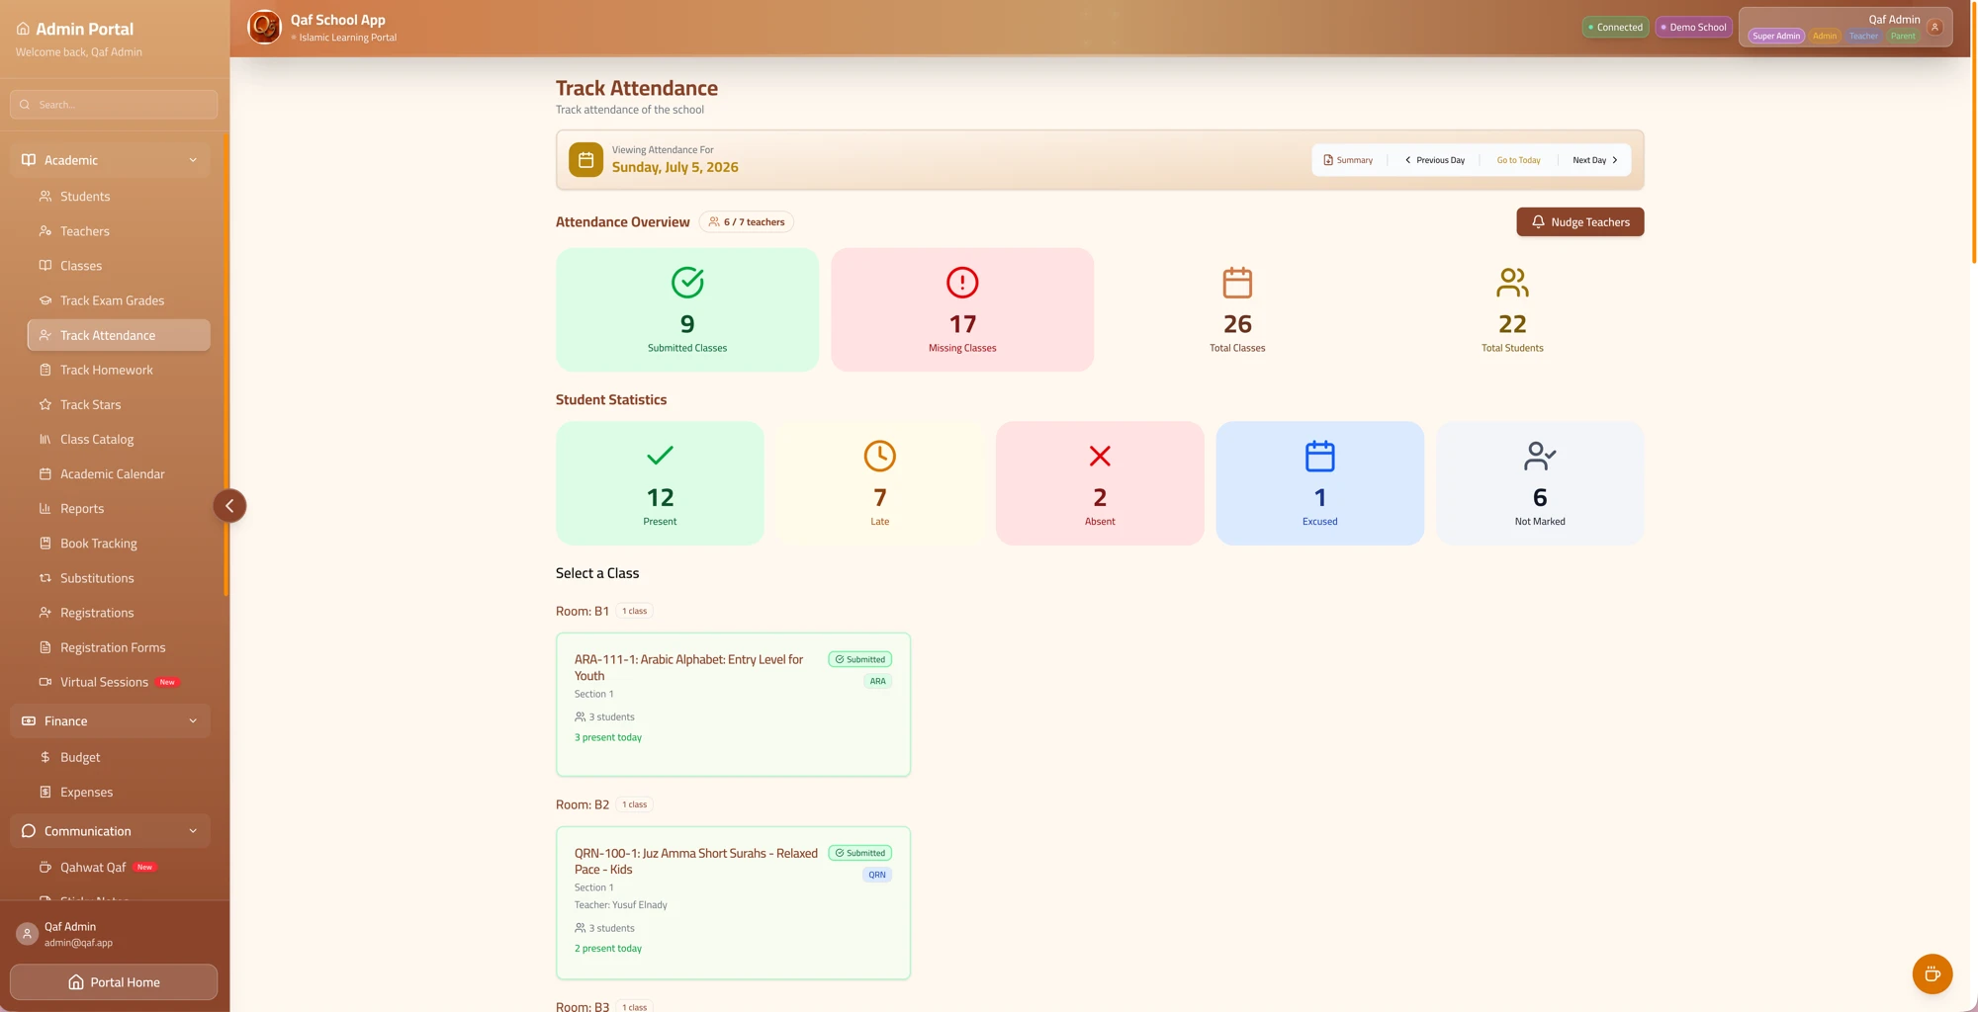The width and height of the screenshot is (1978, 1012).
Task: Click the Present statistics card
Action: tap(660, 483)
